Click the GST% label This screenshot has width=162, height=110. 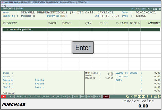[119, 80]
